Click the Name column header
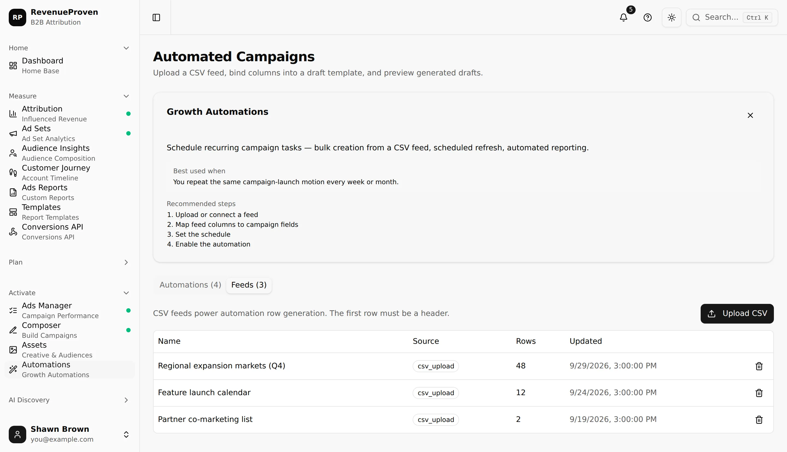Screen dimensions: 787x452 click(169, 341)
